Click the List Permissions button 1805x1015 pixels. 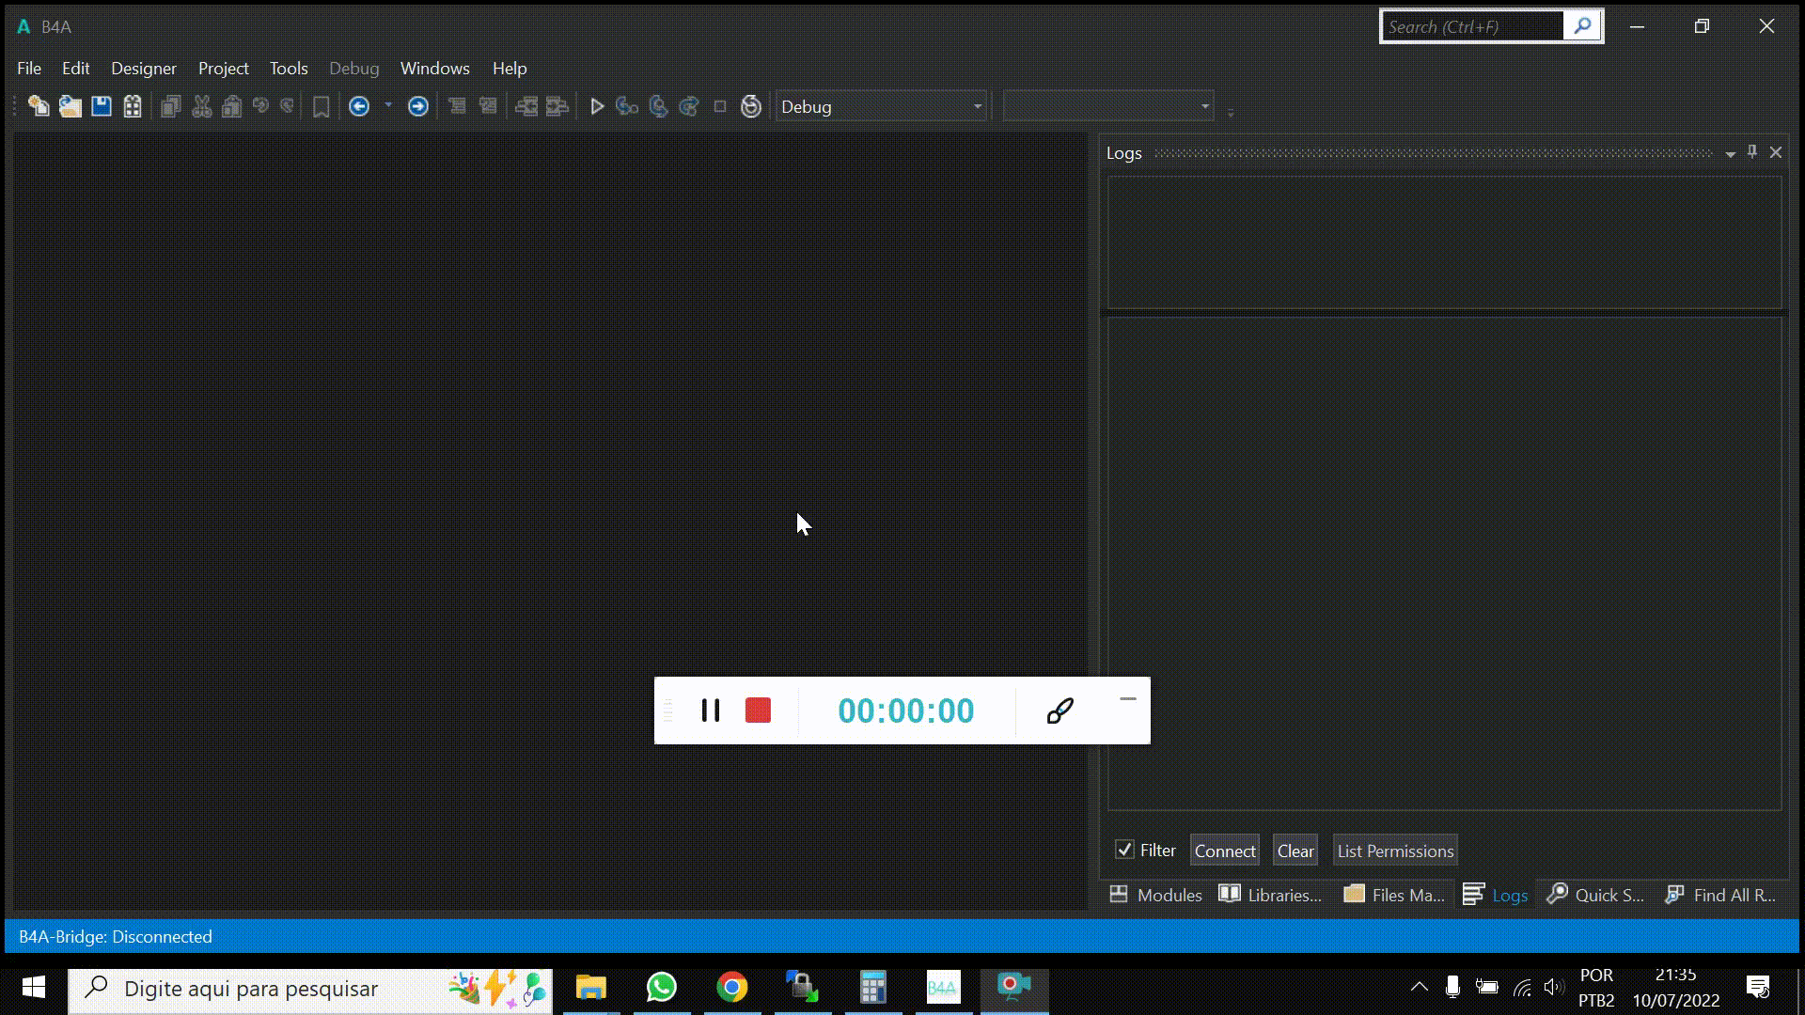click(x=1395, y=851)
